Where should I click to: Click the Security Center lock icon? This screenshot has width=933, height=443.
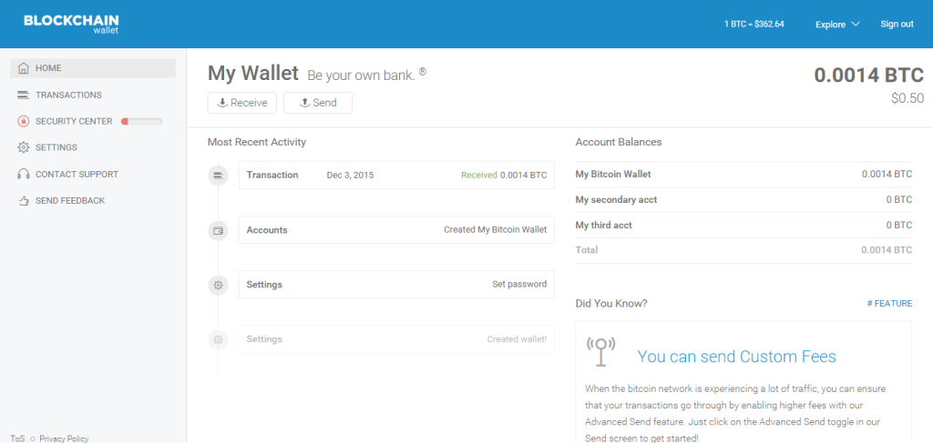23,121
